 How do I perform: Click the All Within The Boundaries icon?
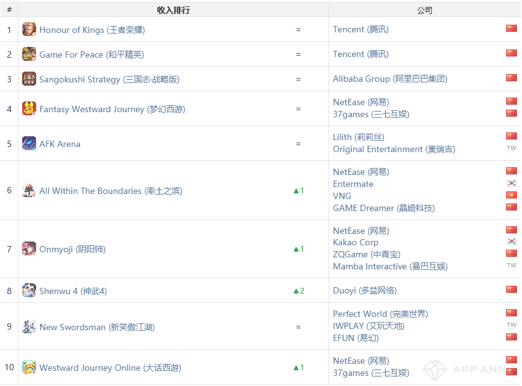click(x=29, y=191)
